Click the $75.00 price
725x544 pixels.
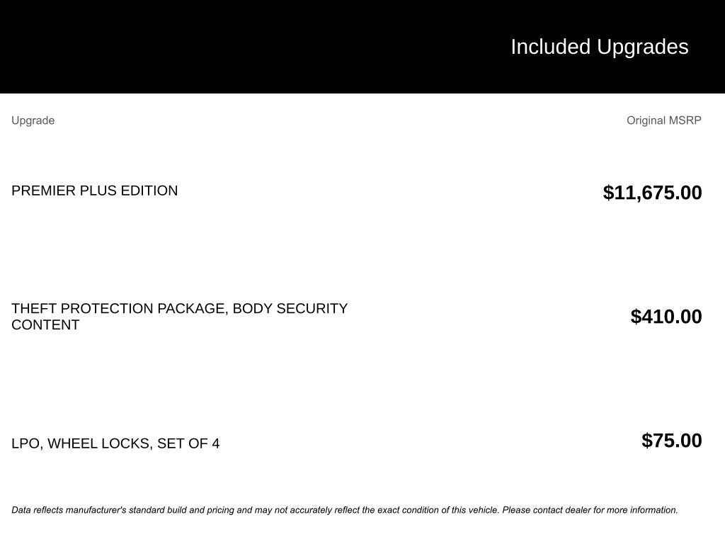point(671,441)
